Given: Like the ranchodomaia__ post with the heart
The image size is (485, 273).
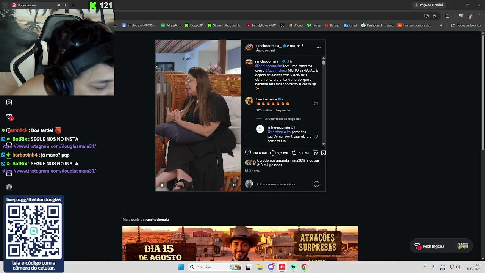Looking at the screenshot, I should [x=248, y=153].
